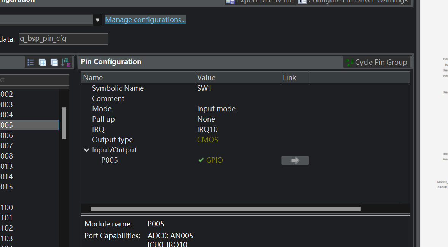Select the pin ending in 004
Screen dimensions: 448x247
coord(29,115)
